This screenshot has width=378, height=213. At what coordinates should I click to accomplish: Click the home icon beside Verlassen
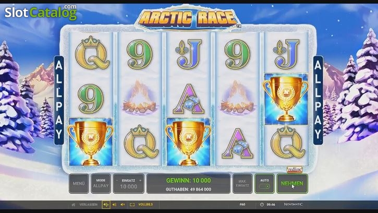click(x=74, y=205)
